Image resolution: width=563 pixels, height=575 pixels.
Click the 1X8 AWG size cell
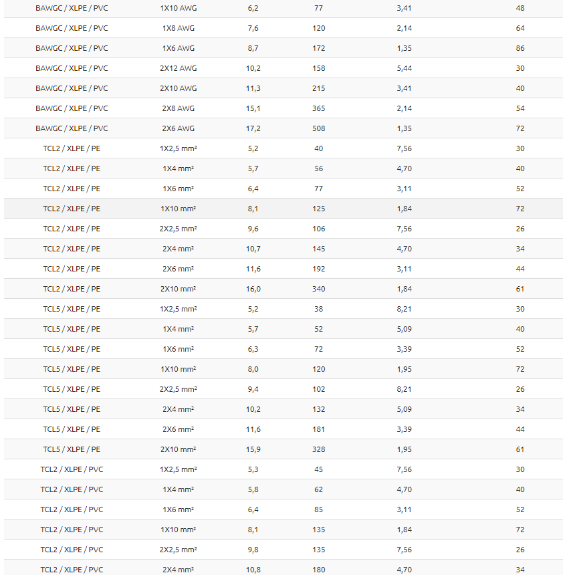tap(178, 28)
